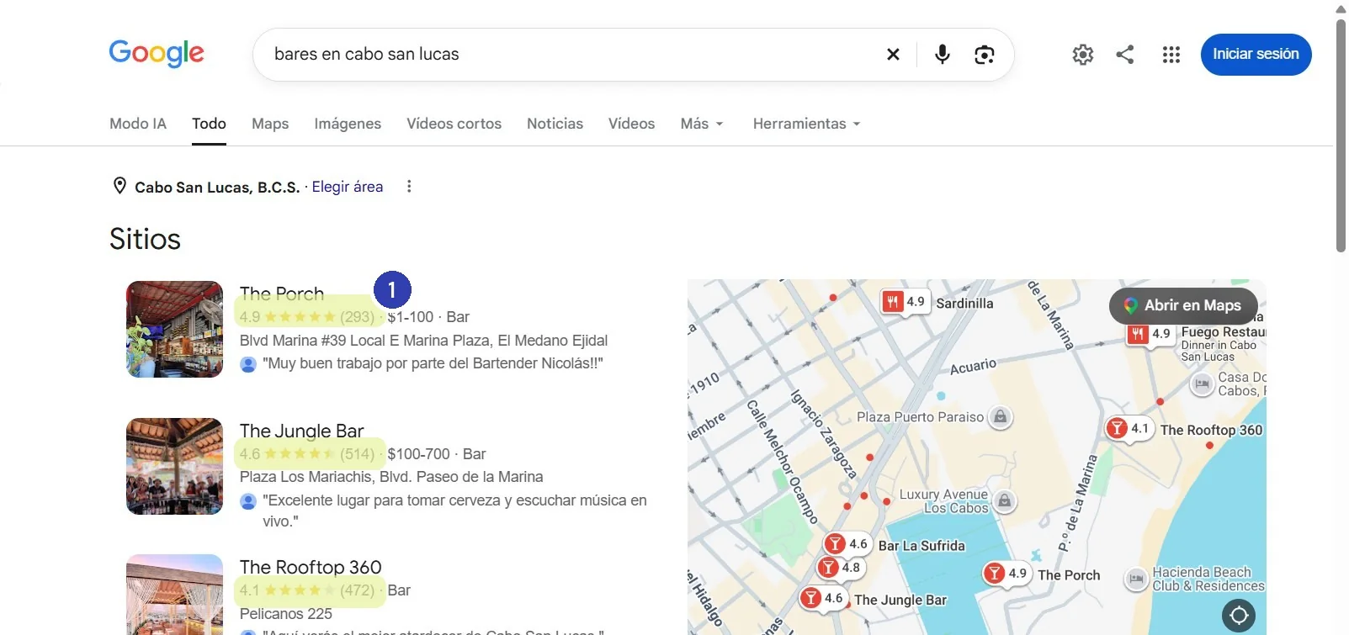Screen dimensions: 1349x635
Task: Open search by image camera icon
Action: point(984,55)
